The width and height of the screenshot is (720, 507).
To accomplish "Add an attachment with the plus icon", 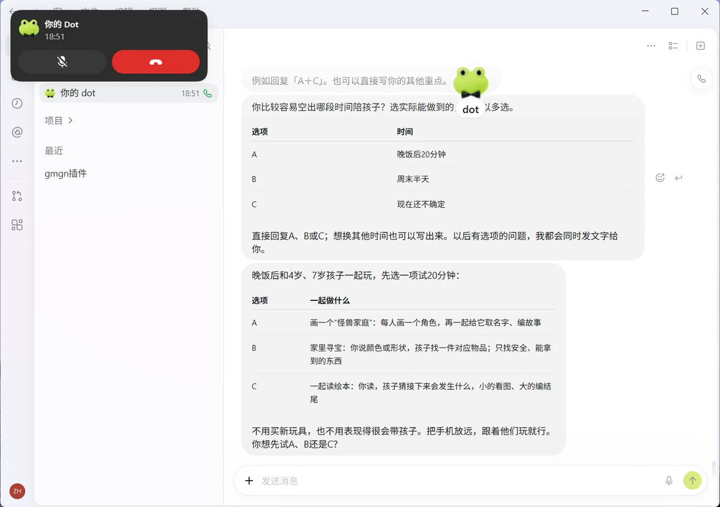I will click(x=249, y=481).
